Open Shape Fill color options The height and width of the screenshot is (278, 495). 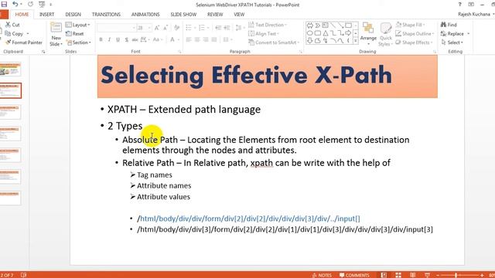(x=410, y=25)
